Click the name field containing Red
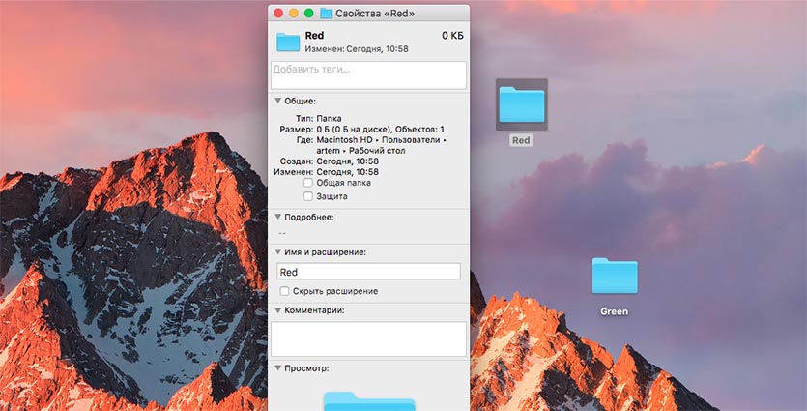The width and height of the screenshot is (807, 411). 368,273
